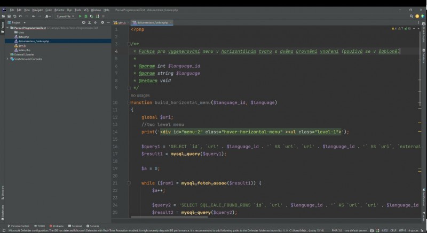Open the Terminal tool window
The image size is (427, 233).
coord(76,226)
